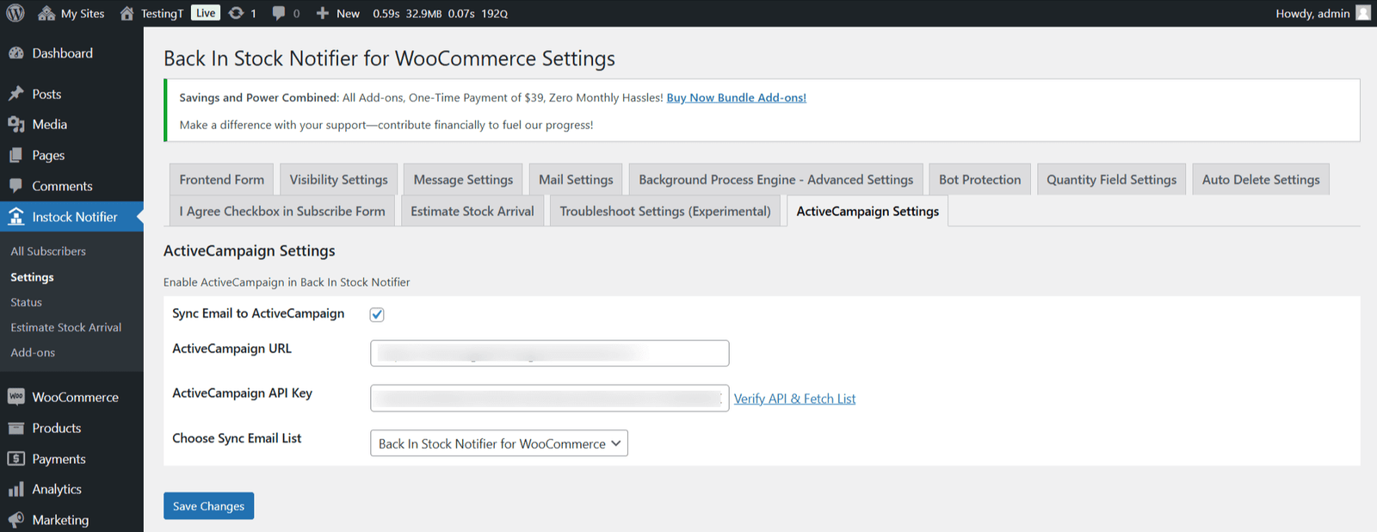Click the Comments speech bubble sidebar icon
Screen dimensions: 1377x532
click(16, 186)
